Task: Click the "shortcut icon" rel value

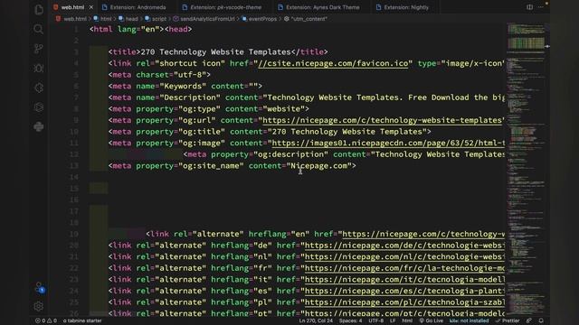Action: [x=190, y=63]
